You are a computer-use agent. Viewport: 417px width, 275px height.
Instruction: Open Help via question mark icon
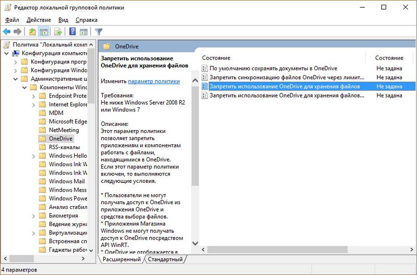coord(72,32)
